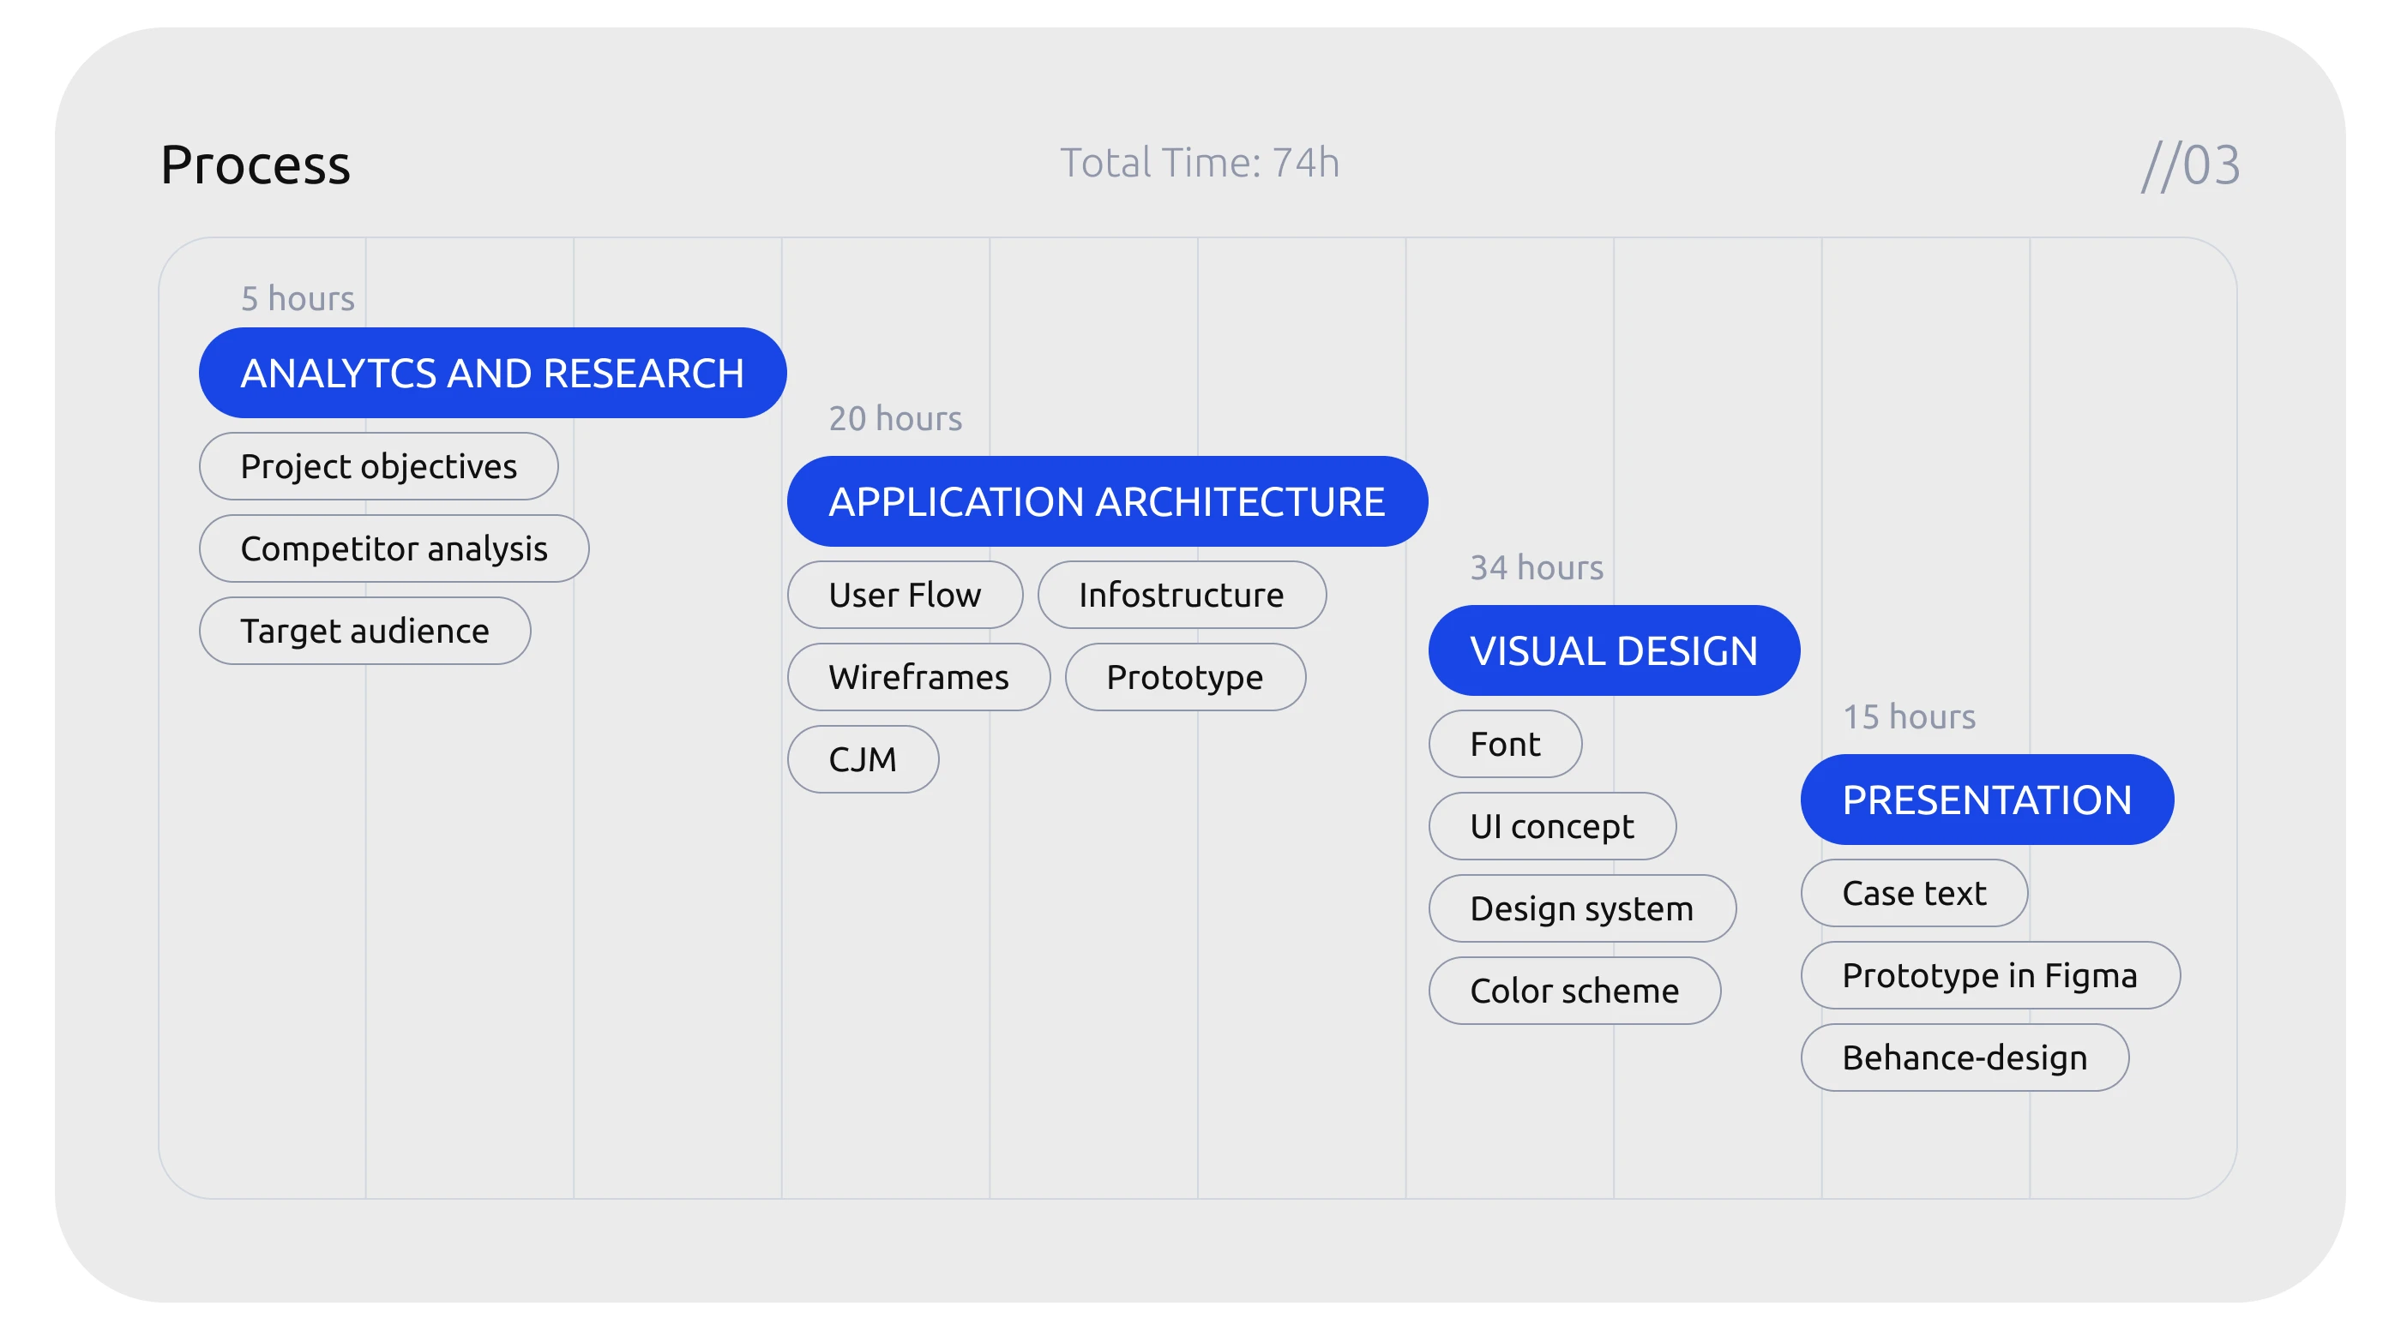Click the Case text tag
The height and width of the screenshot is (1330, 2401).
(1914, 892)
